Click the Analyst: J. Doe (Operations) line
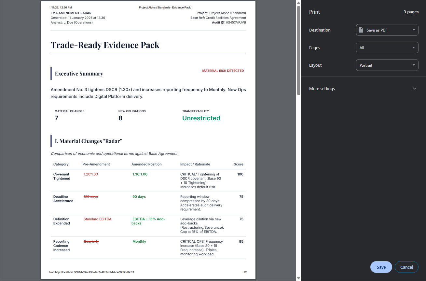Image resolution: width=426 pixels, height=281 pixels. pyautogui.click(x=72, y=22)
